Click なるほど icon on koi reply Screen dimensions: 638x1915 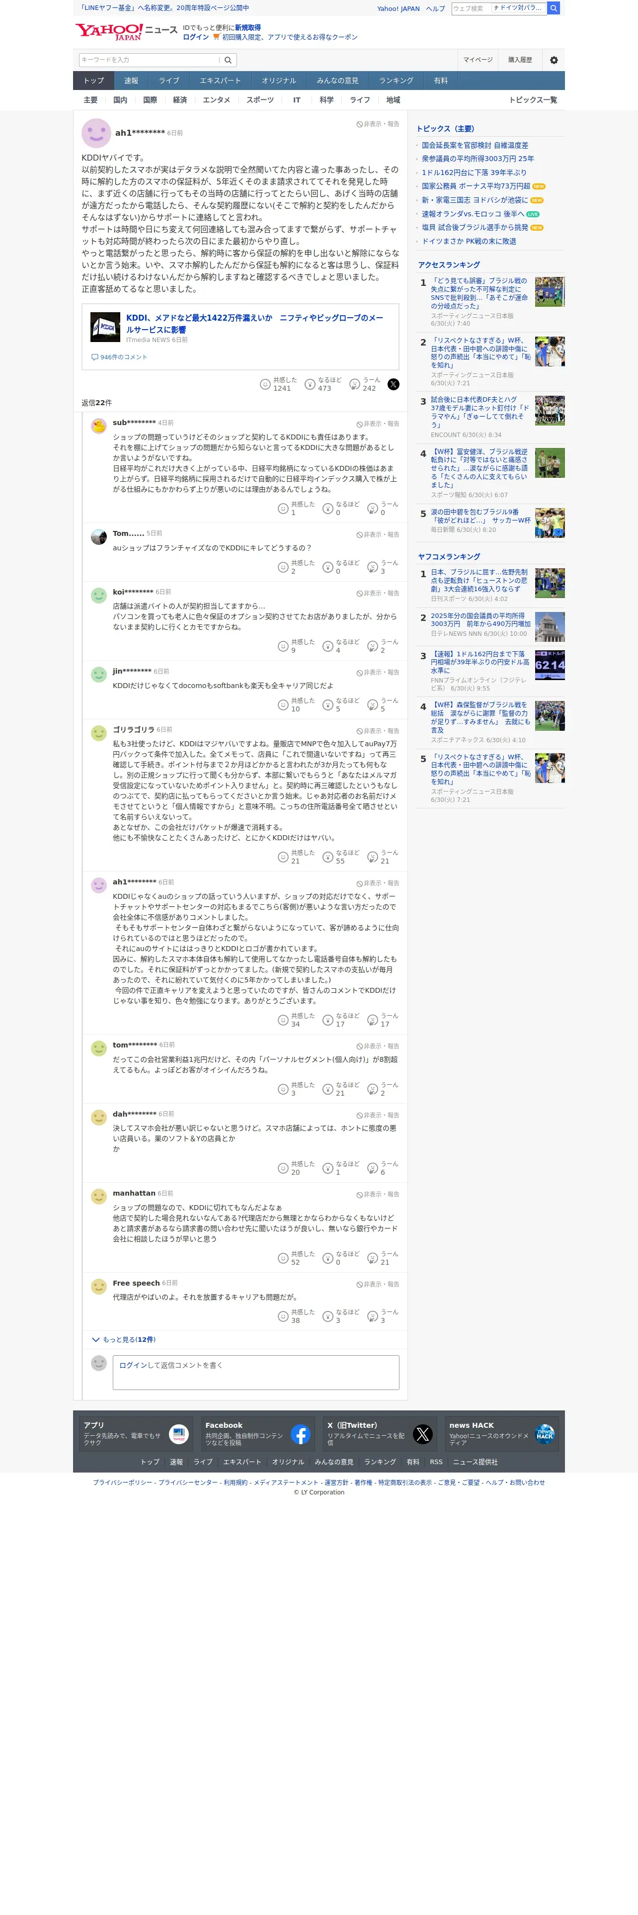point(327,646)
